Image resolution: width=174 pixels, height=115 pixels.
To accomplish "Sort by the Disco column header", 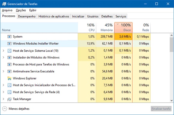I will coord(123,28).
